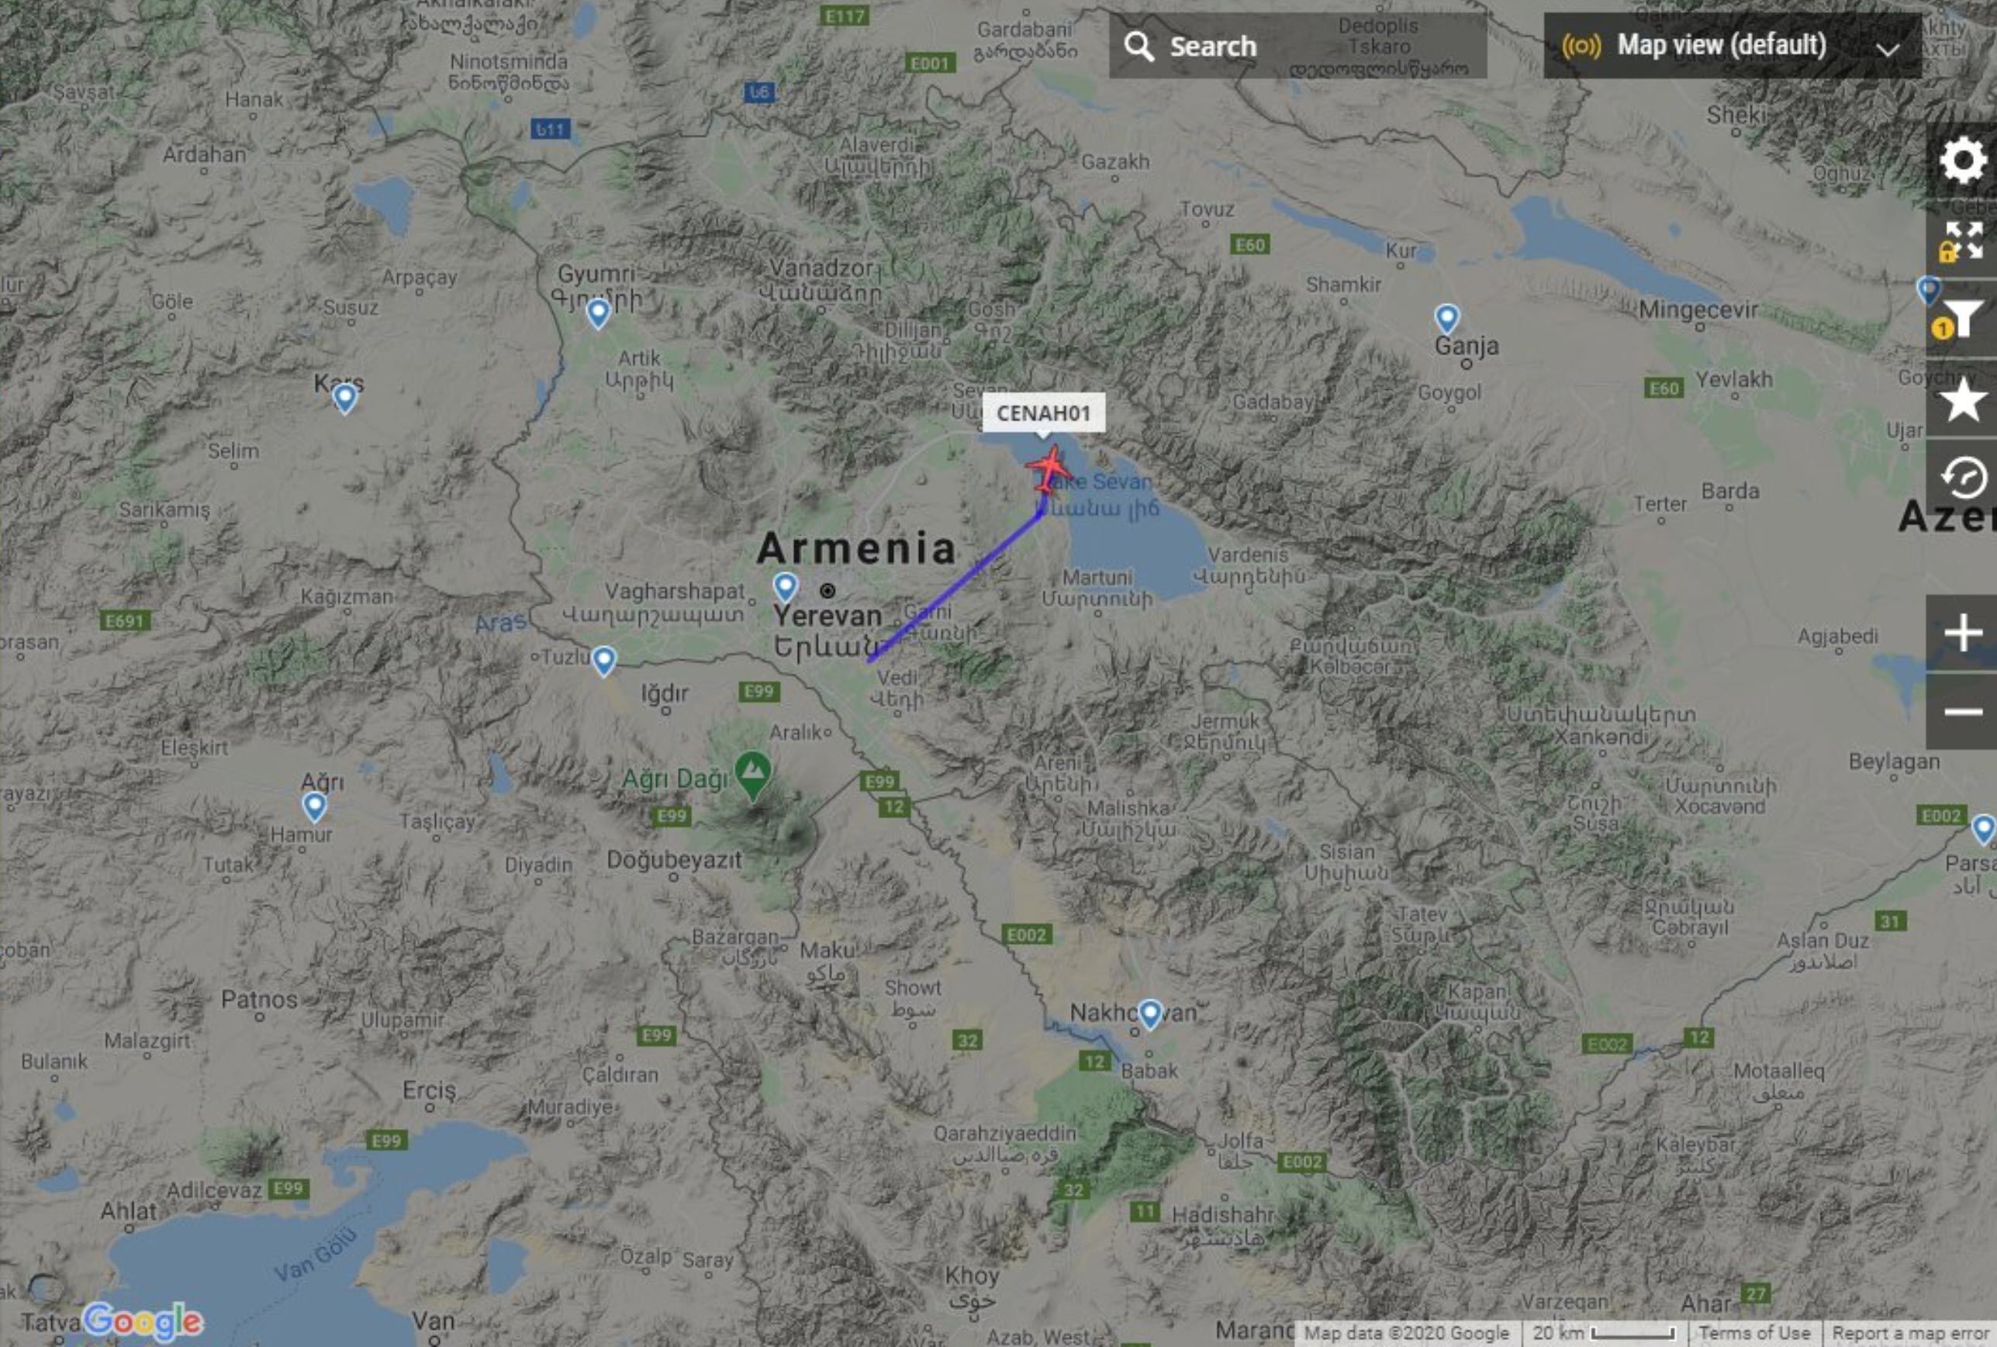Open the settings gear icon
Screen dimensions: 1997x1347
pos(1963,161)
